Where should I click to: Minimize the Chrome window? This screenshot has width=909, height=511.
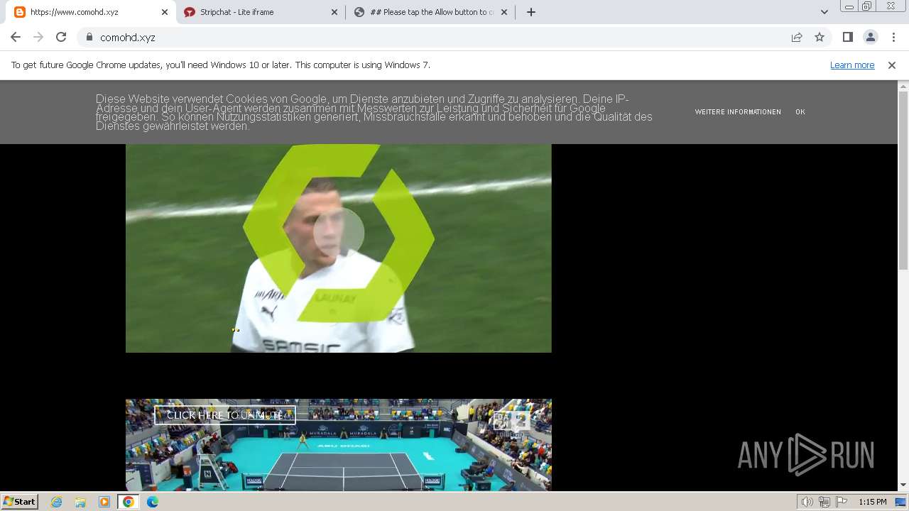click(849, 6)
